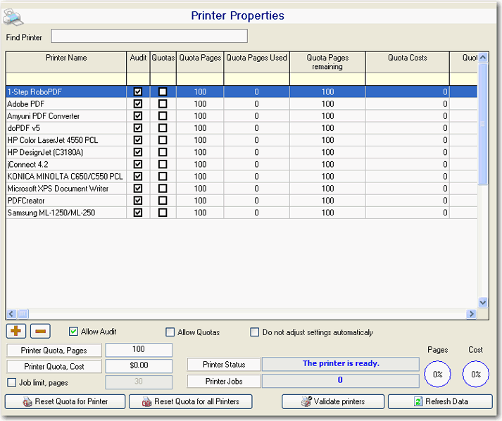The height and width of the screenshot is (421, 502).
Task: Click the minus remove printer button
Action: tap(40, 331)
